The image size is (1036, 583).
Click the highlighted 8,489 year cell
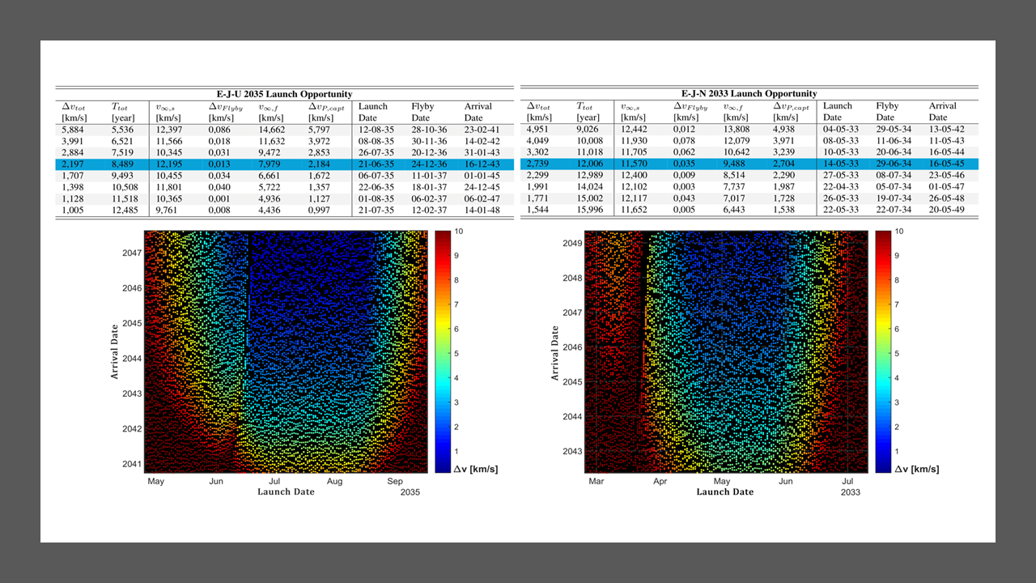(123, 164)
